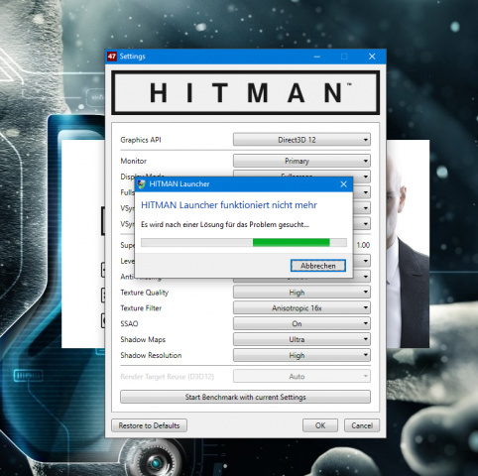This screenshot has width=478, height=476.
Task: Open the Shadow Resolution dropdown
Action: point(301,355)
